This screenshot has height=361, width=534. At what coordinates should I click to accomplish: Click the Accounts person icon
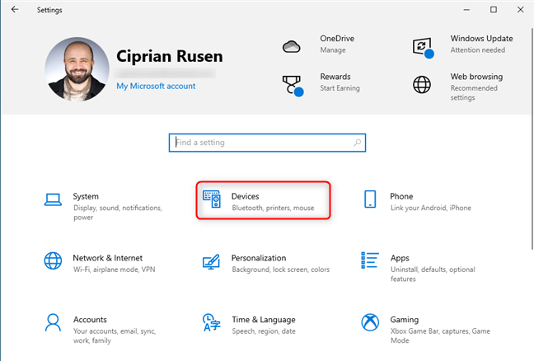(x=53, y=322)
